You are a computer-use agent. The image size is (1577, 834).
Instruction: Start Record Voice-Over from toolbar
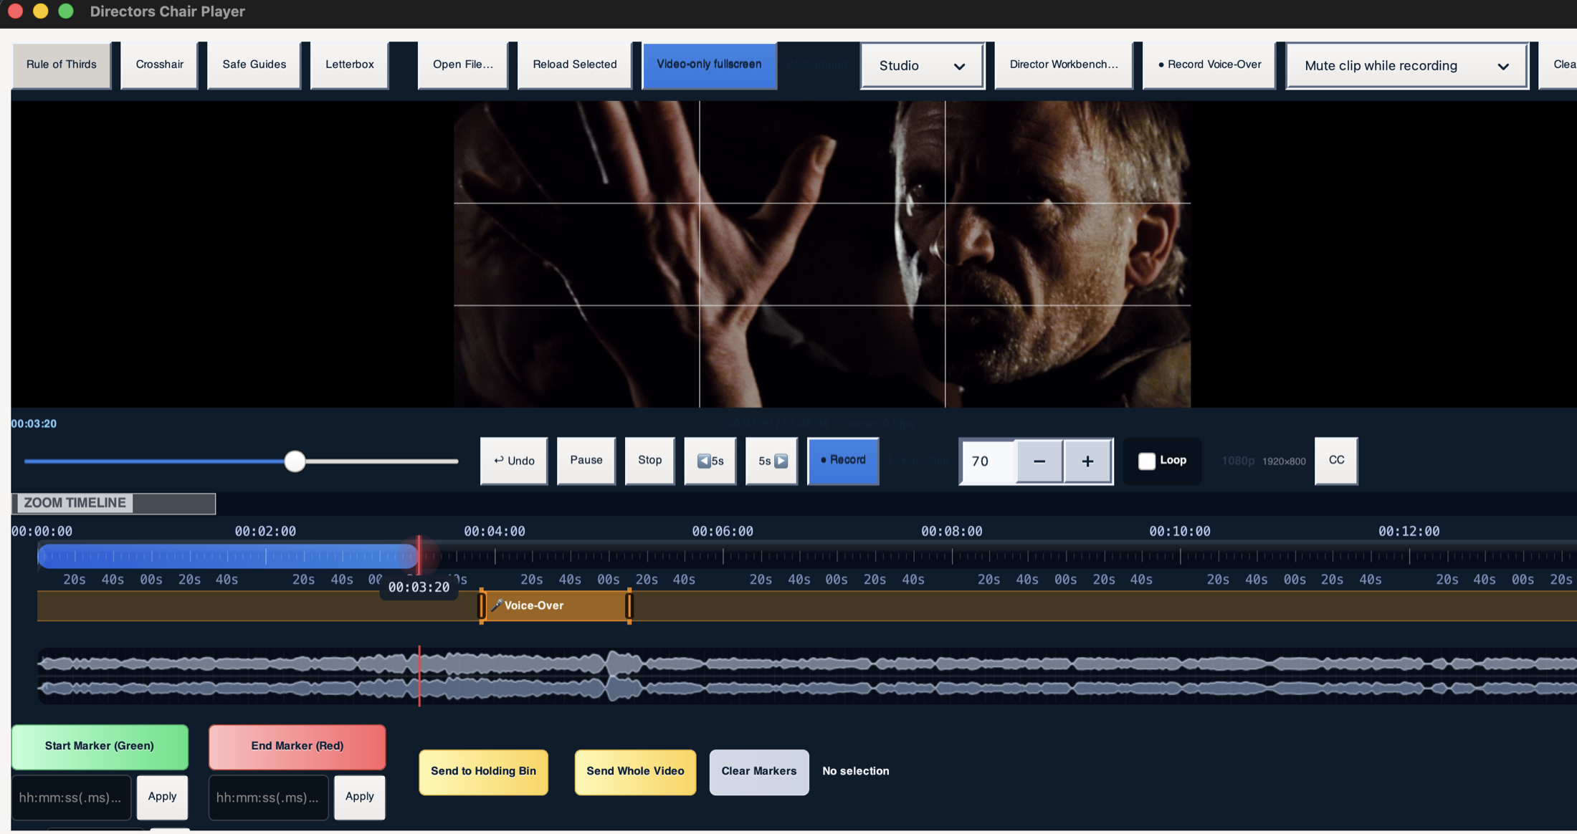pyautogui.click(x=1209, y=64)
